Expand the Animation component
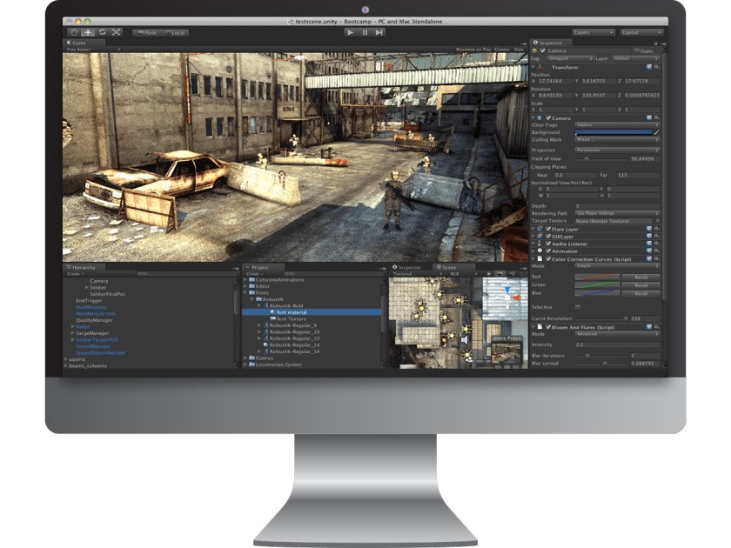This screenshot has height=548, width=731. pos(533,251)
